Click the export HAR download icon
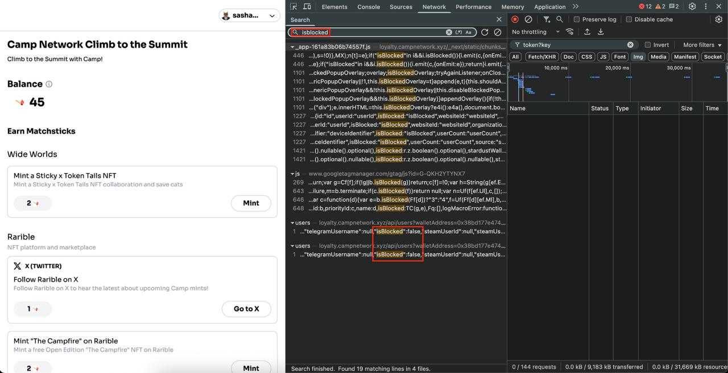Image resolution: width=728 pixels, height=373 pixels. coord(601,32)
